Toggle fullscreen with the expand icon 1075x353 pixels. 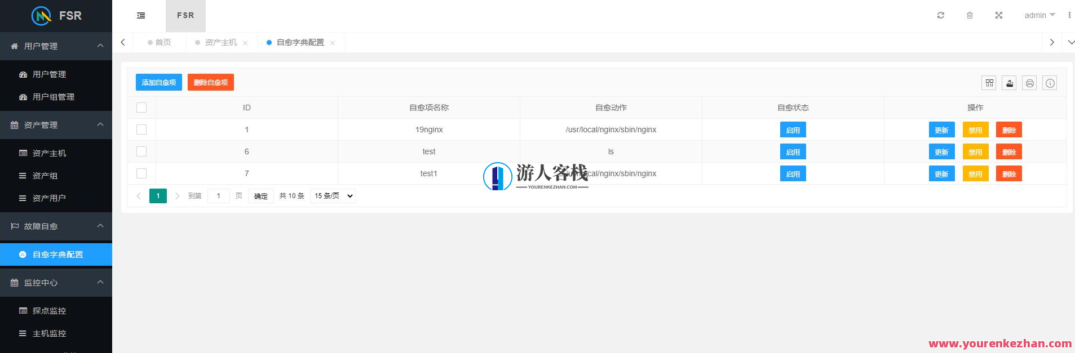(998, 15)
